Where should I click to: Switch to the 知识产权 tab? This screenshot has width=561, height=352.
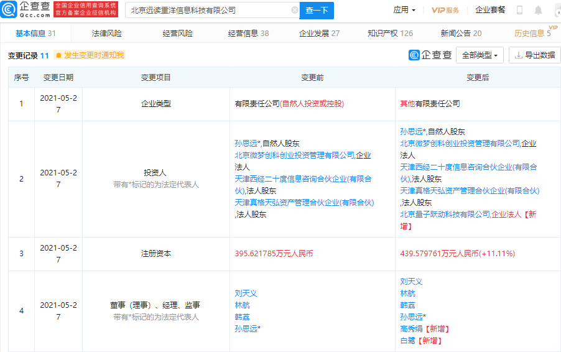click(x=390, y=33)
